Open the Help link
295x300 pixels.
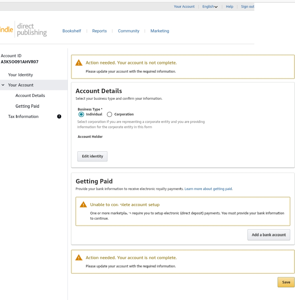[x=230, y=6]
